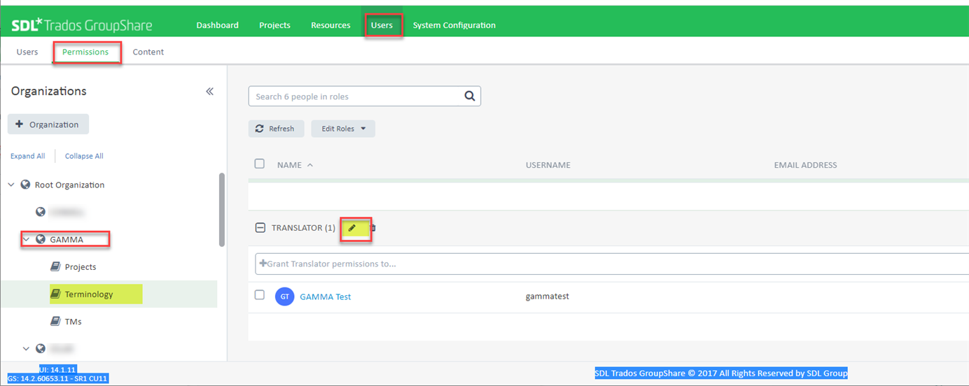Click the Organizations heading
The image size is (969, 386).
pyautogui.click(x=49, y=91)
